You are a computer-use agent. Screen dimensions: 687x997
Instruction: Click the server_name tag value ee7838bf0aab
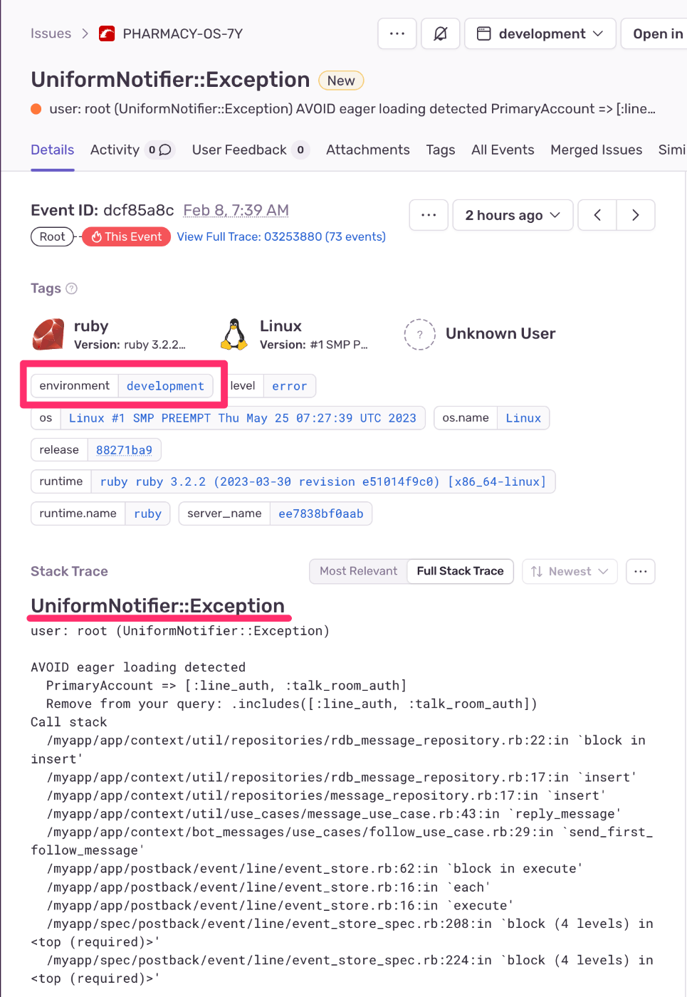[321, 513]
